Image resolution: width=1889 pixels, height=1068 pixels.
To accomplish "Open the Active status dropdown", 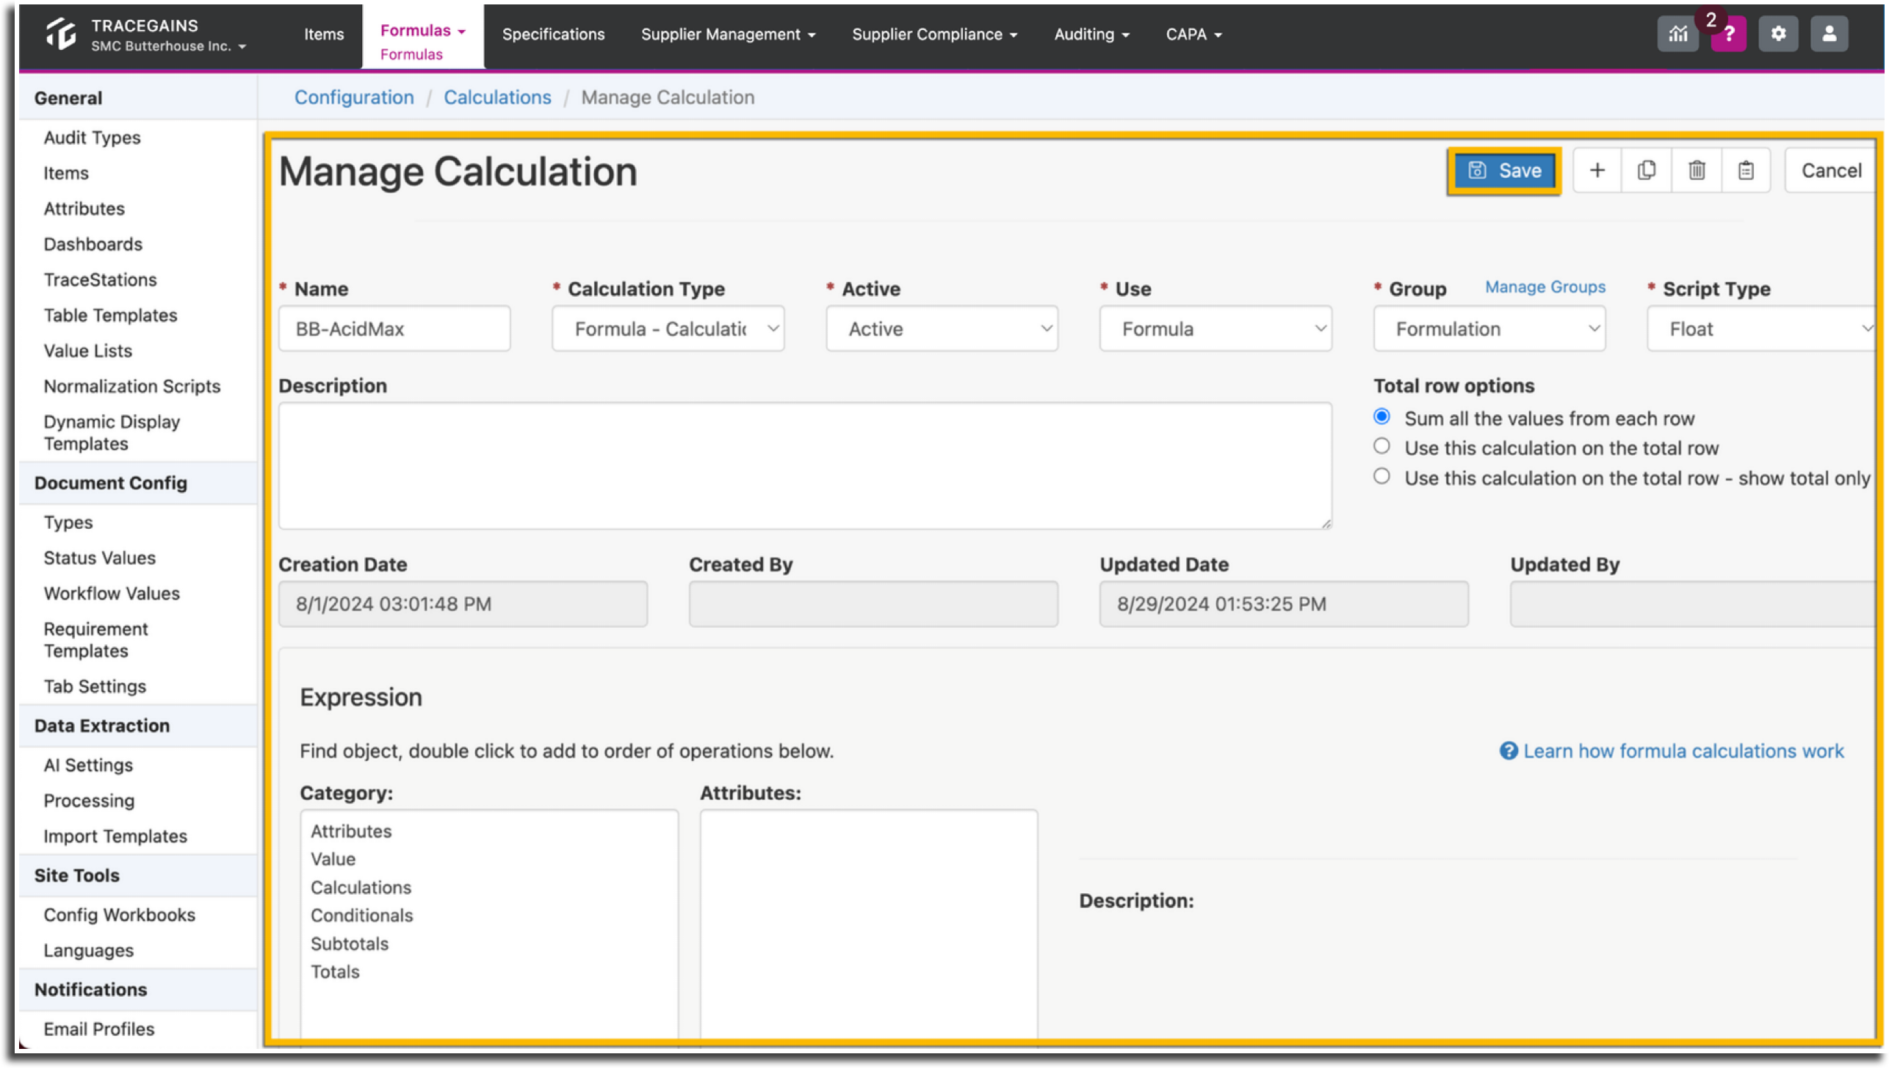I will (x=942, y=329).
